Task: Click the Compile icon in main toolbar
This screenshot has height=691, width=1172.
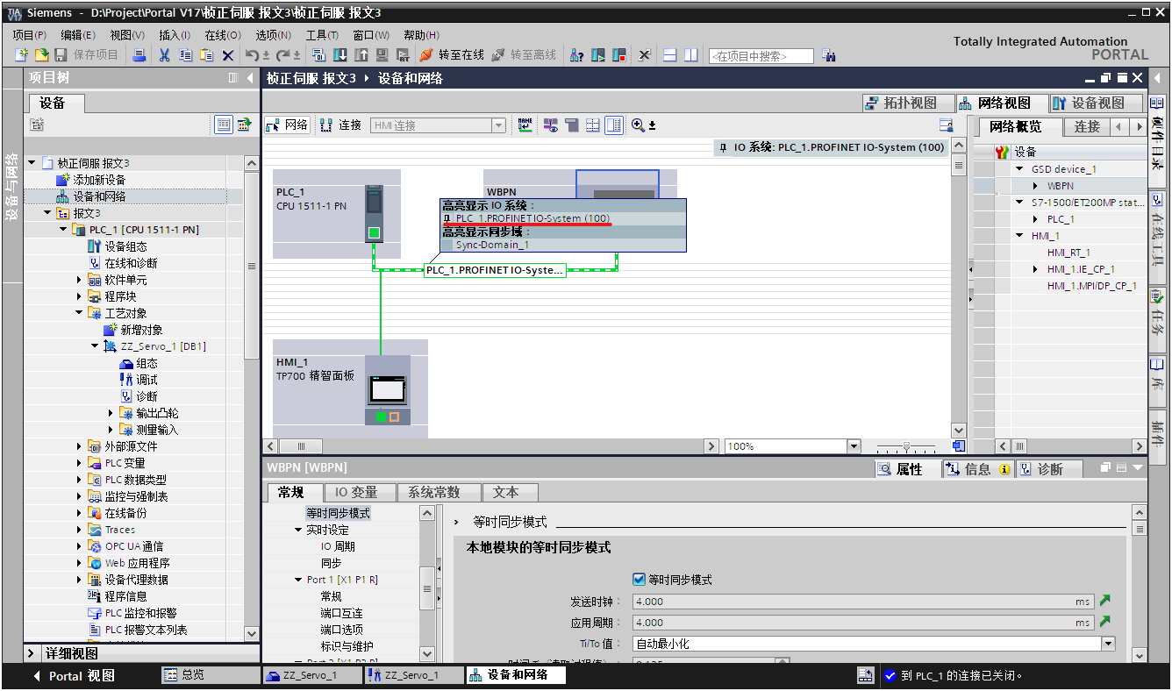Action: pos(318,55)
